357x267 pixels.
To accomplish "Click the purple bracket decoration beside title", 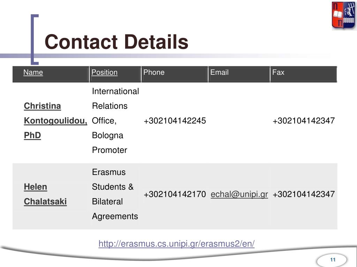I will [35, 40].
